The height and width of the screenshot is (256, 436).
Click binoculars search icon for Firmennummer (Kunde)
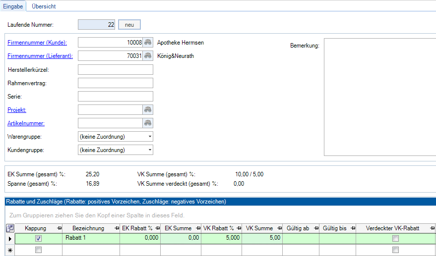click(148, 43)
